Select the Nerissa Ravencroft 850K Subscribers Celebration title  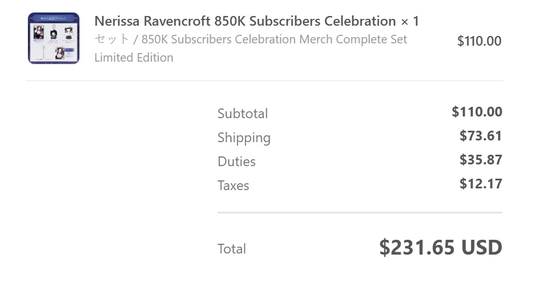tap(245, 21)
